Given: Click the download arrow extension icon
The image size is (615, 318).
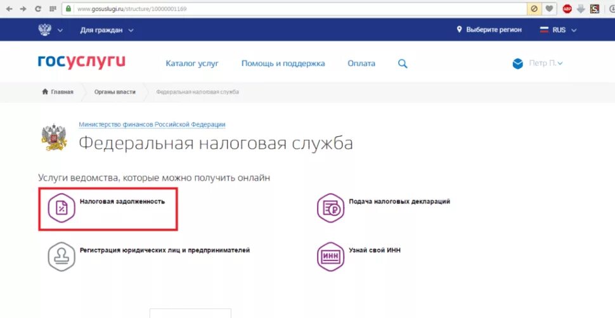Looking at the screenshot, I should (x=581, y=9).
